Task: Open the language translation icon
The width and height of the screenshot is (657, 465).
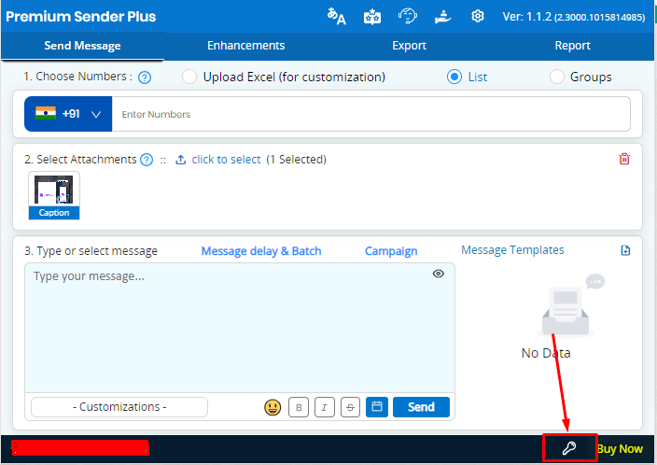Action: click(336, 16)
